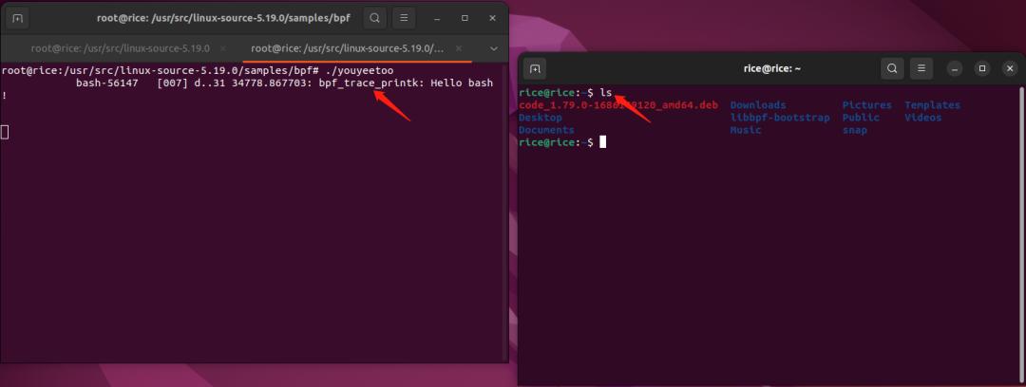Click search icon in root terminal header

374,18
